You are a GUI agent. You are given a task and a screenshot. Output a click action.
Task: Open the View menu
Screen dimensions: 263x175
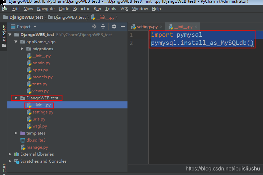point(28,9)
